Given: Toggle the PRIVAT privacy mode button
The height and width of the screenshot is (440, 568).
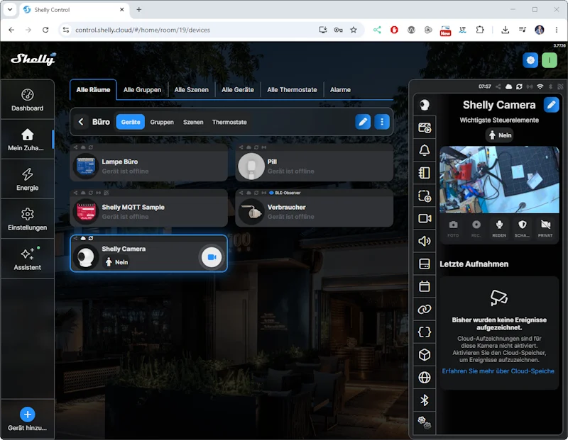Looking at the screenshot, I should click(545, 228).
